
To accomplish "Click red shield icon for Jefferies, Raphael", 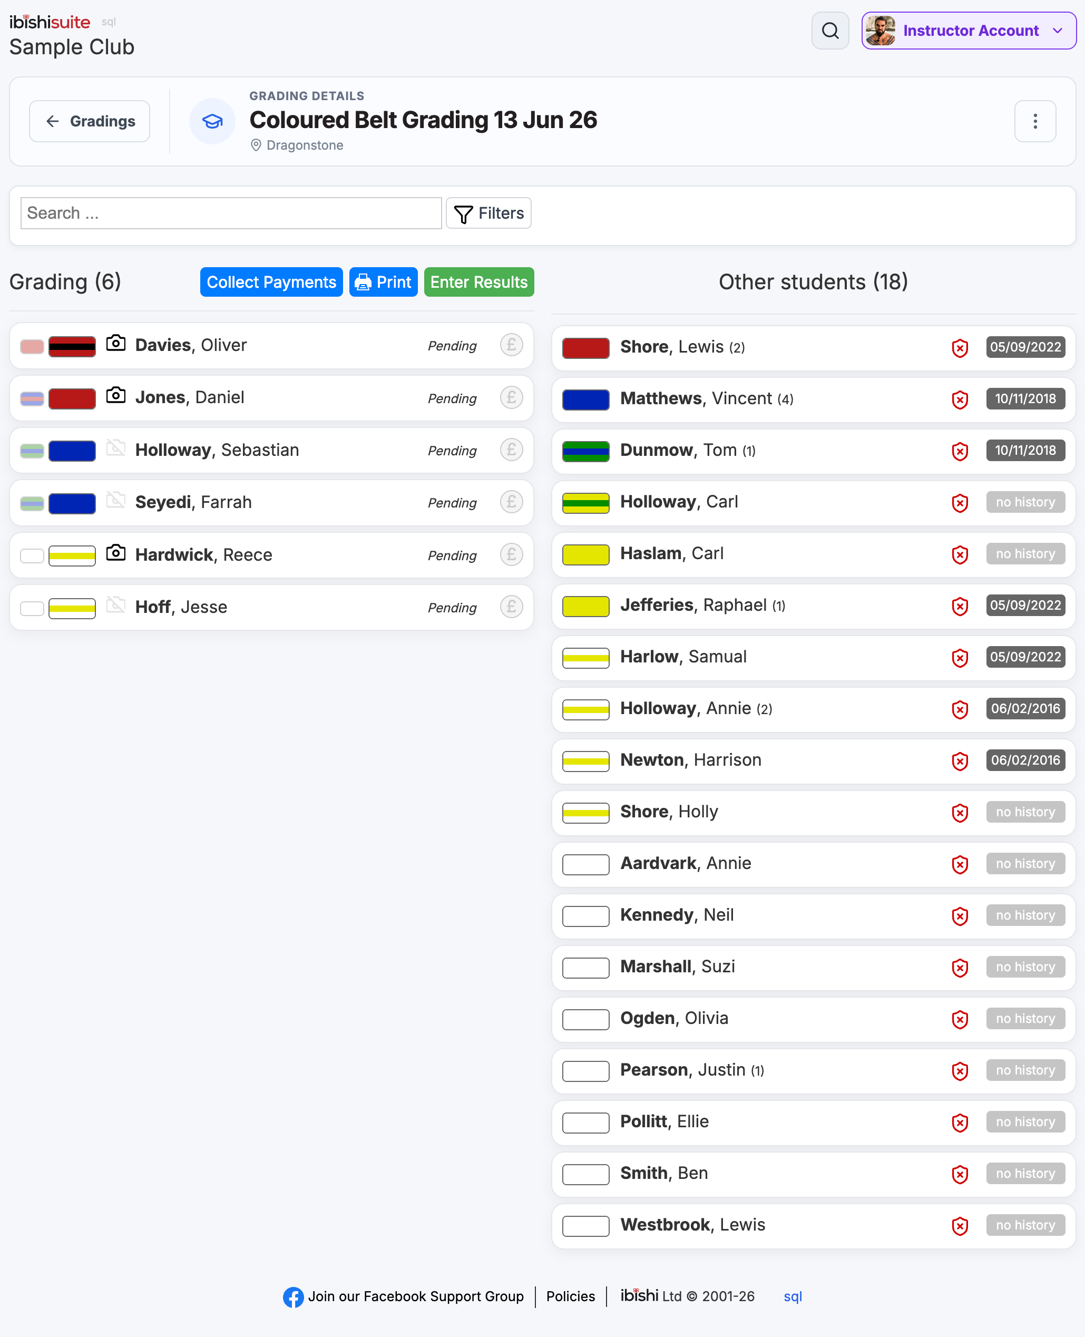I will (960, 606).
